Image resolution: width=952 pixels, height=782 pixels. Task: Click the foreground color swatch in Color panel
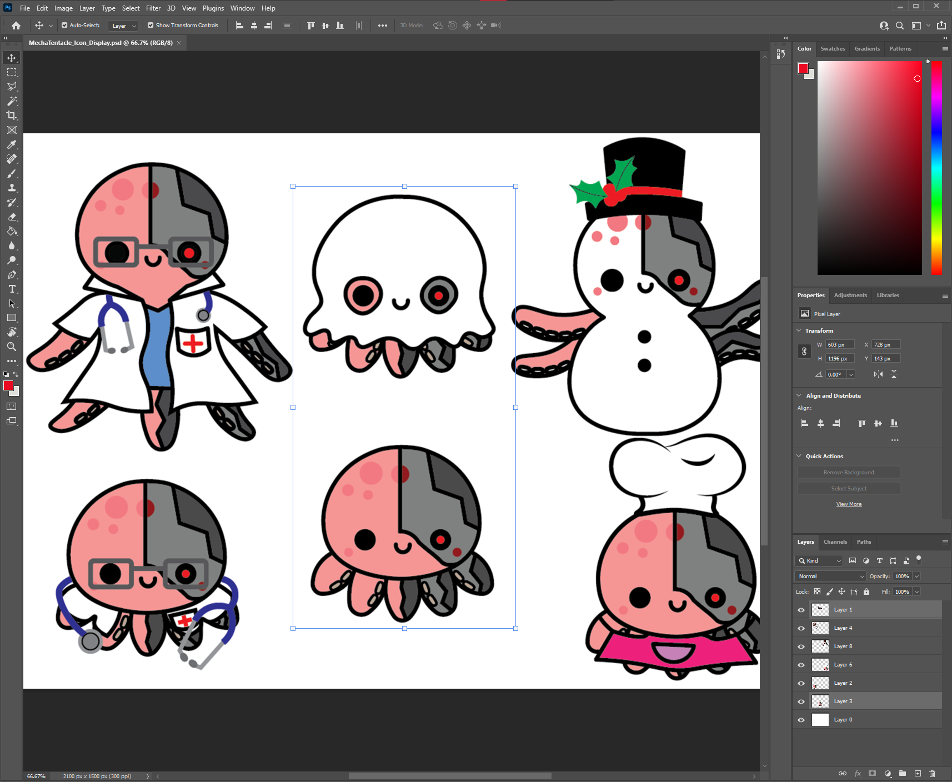(x=803, y=68)
